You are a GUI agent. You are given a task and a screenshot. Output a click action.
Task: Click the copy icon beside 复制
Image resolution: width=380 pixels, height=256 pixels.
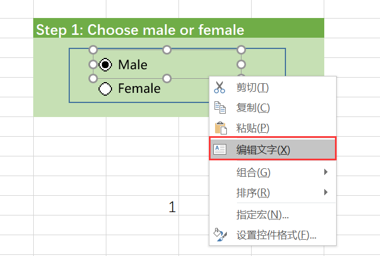coord(220,107)
